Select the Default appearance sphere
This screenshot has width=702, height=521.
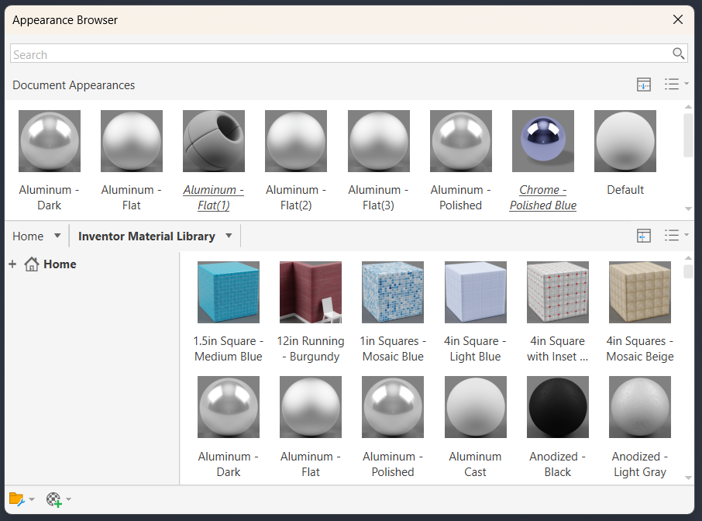[625, 141]
